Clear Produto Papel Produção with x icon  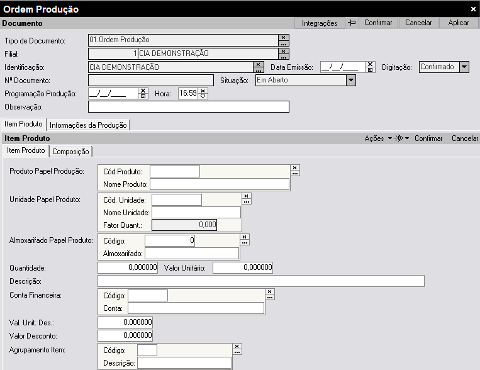(295, 167)
